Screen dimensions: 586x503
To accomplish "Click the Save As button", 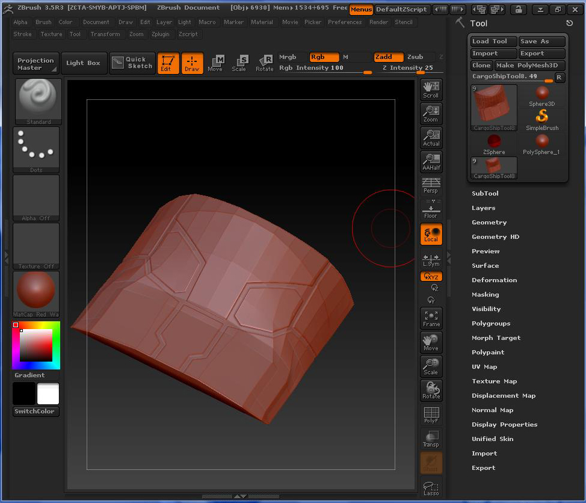I will [x=541, y=41].
